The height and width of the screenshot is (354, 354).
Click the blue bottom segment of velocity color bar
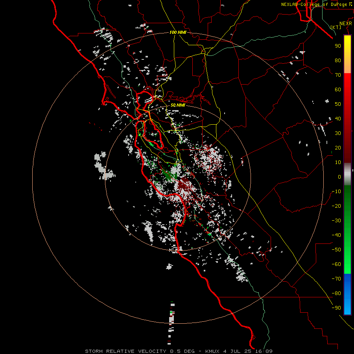click(347, 294)
